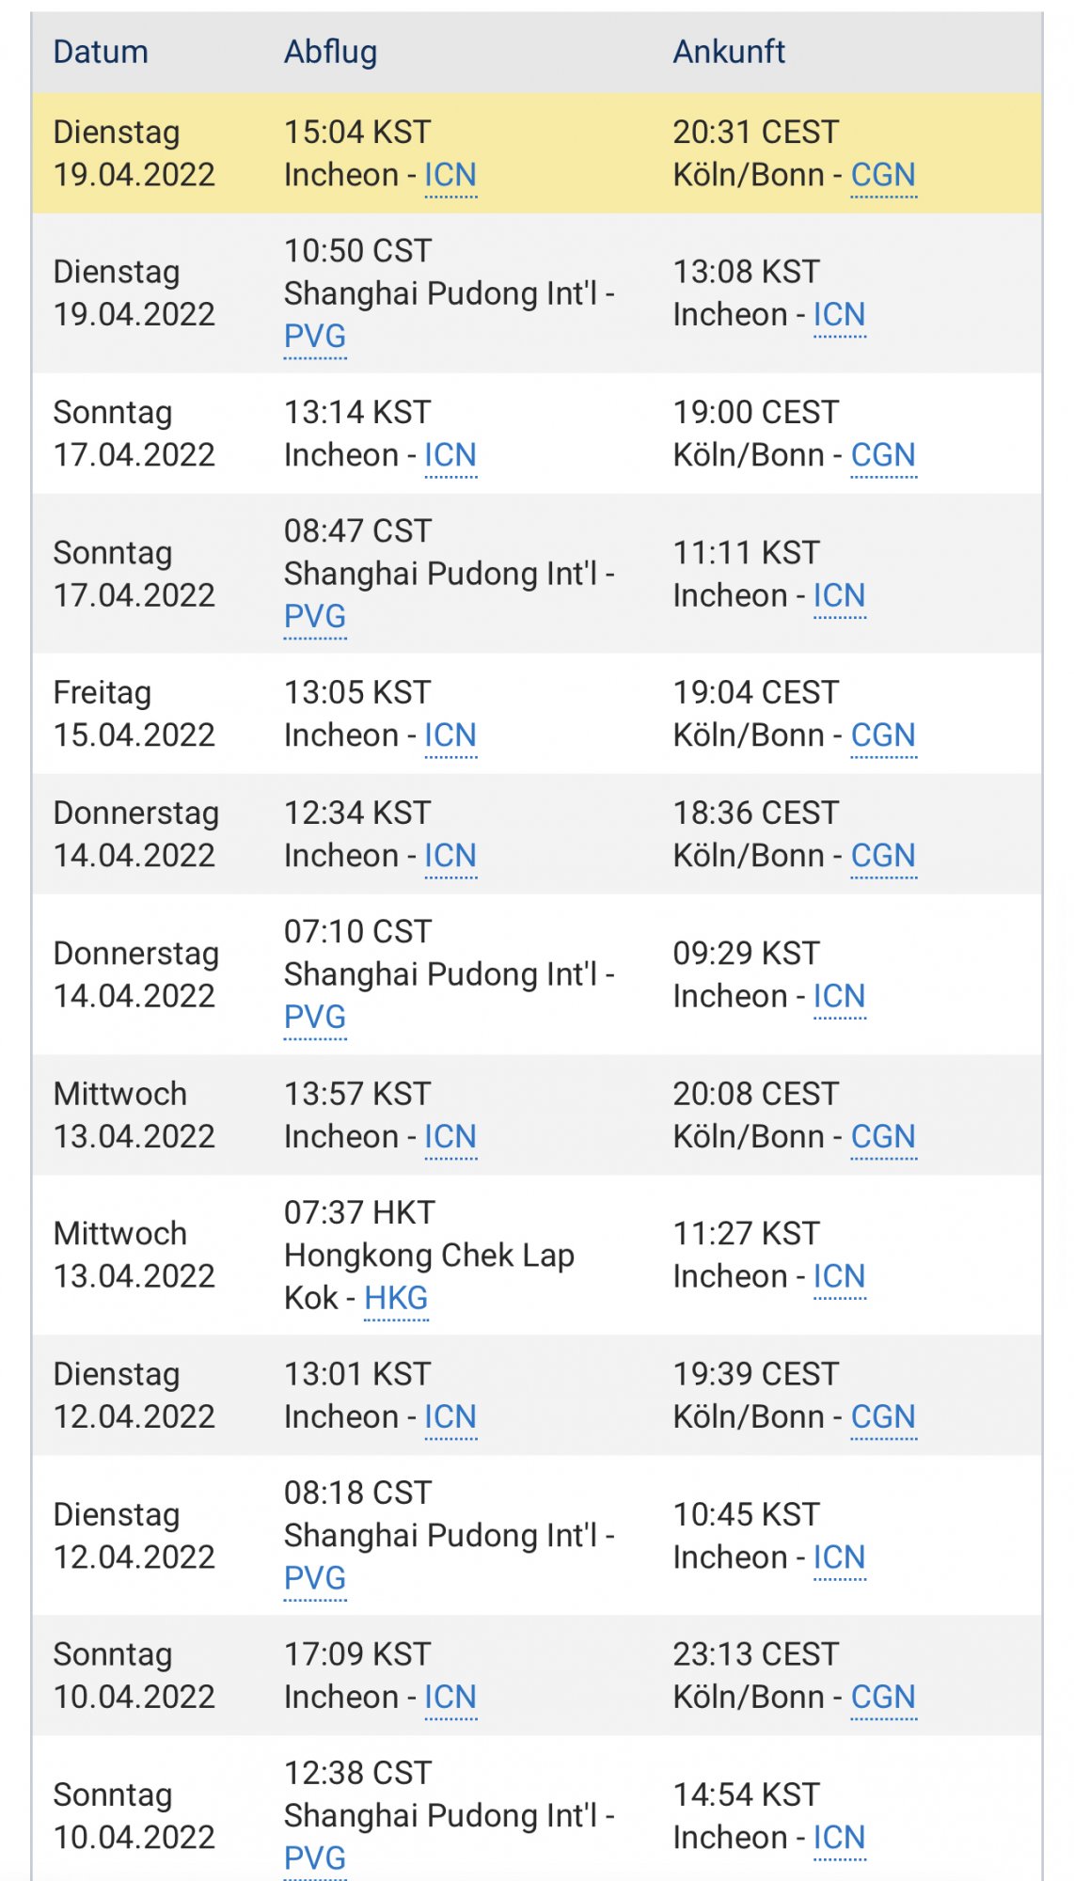The image size is (1074, 1881).
Task: Open ICN link beside 13:57 KST departure
Action: coord(450,1136)
